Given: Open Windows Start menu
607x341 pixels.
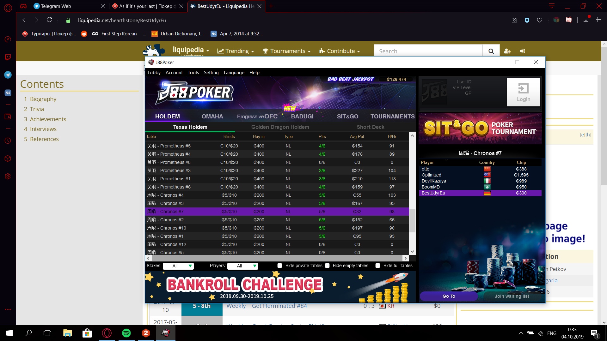Looking at the screenshot, I should [9, 333].
